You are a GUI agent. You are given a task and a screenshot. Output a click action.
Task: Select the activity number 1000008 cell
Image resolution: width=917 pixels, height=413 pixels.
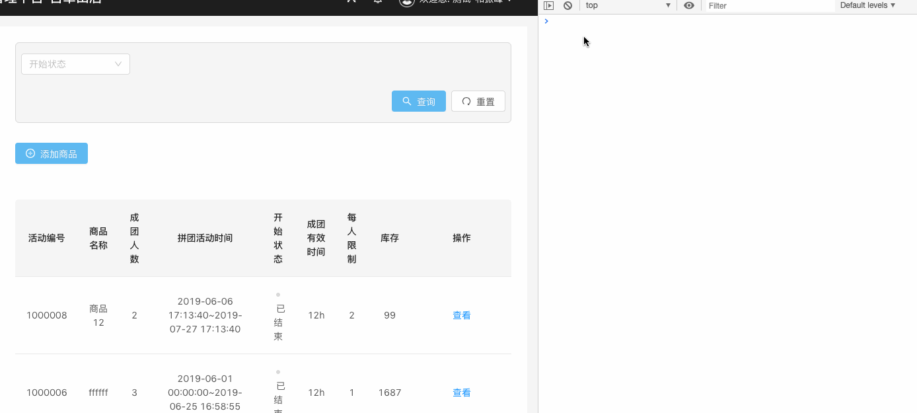(47, 315)
